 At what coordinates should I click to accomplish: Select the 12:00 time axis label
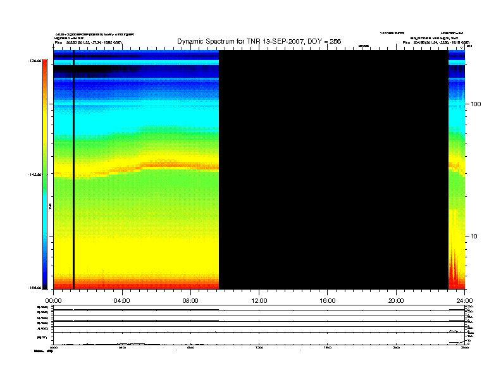(x=259, y=301)
